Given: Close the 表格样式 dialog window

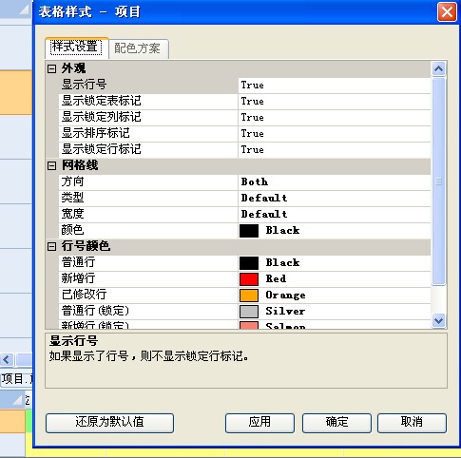Looking at the screenshot, I should click(447, 12).
